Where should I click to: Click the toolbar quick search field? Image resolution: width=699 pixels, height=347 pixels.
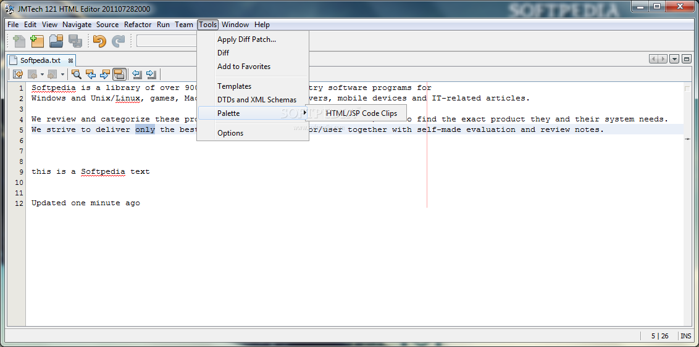coord(167,41)
